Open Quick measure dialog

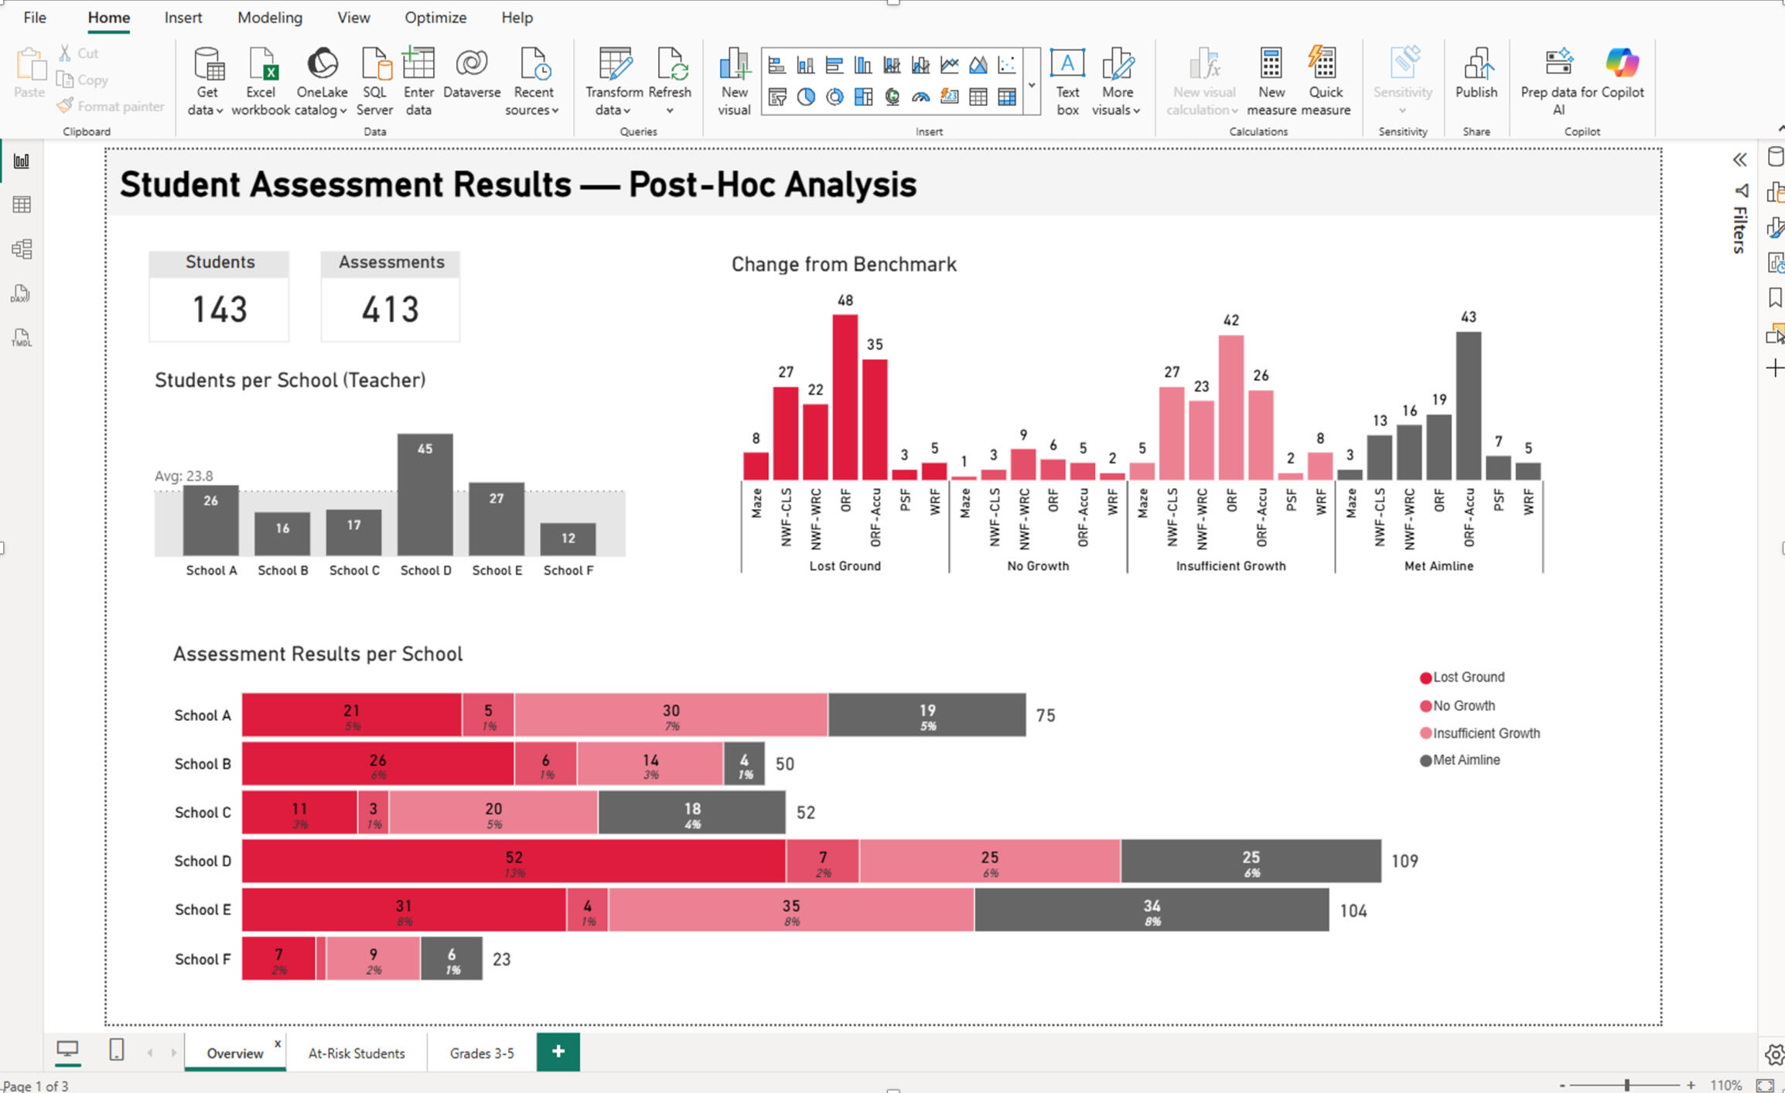[1325, 81]
